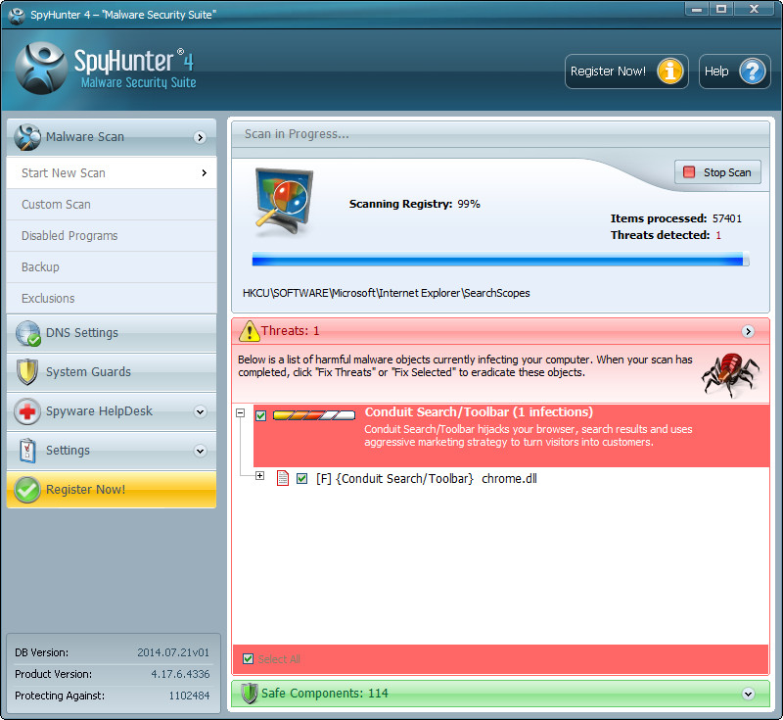Expand the chrome.dll tree entry
Screen dimensions: 783x720
(x=259, y=476)
